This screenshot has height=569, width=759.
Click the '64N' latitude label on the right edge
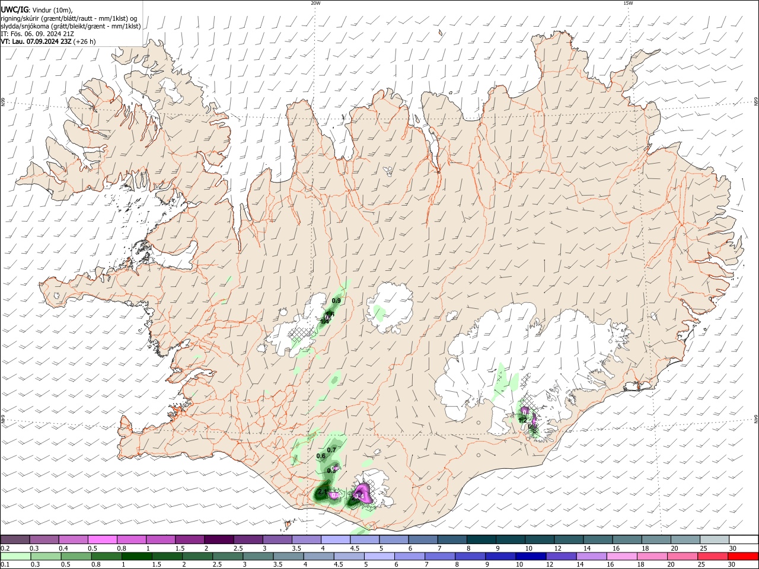756,418
